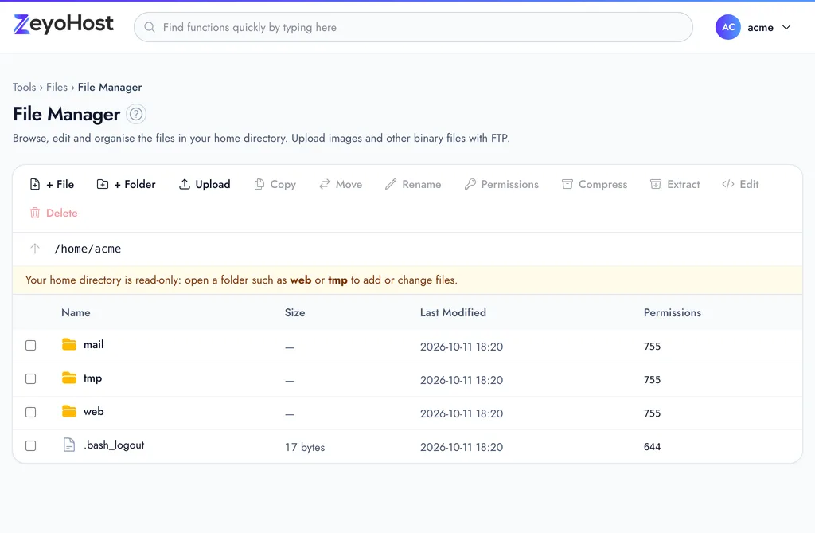The image size is (815, 533).
Task: Click the Delete toolbar button
Action: click(54, 213)
